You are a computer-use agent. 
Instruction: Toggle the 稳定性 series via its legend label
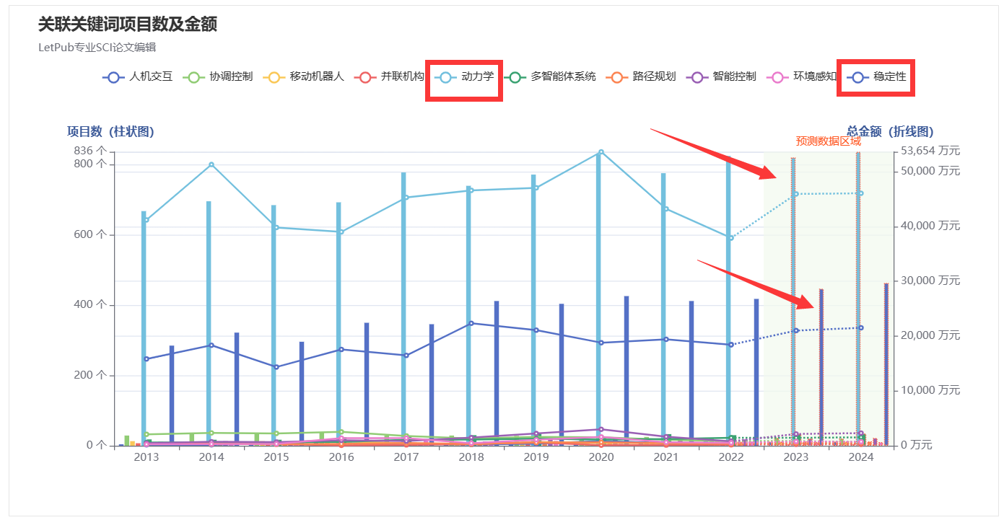tap(889, 76)
